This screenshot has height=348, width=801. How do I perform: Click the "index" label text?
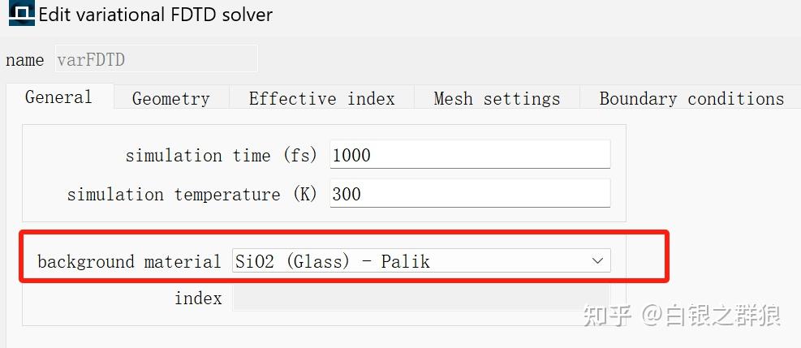click(x=198, y=299)
